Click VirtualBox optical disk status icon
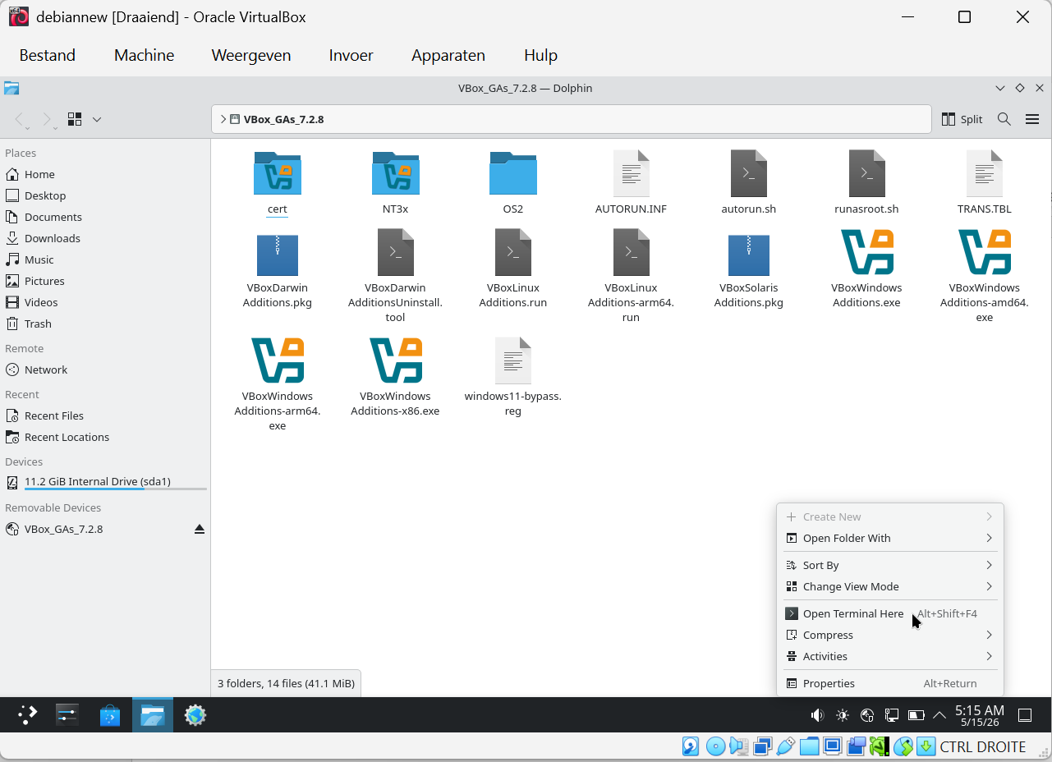This screenshot has width=1052, height=762. [x=715, y=746]
